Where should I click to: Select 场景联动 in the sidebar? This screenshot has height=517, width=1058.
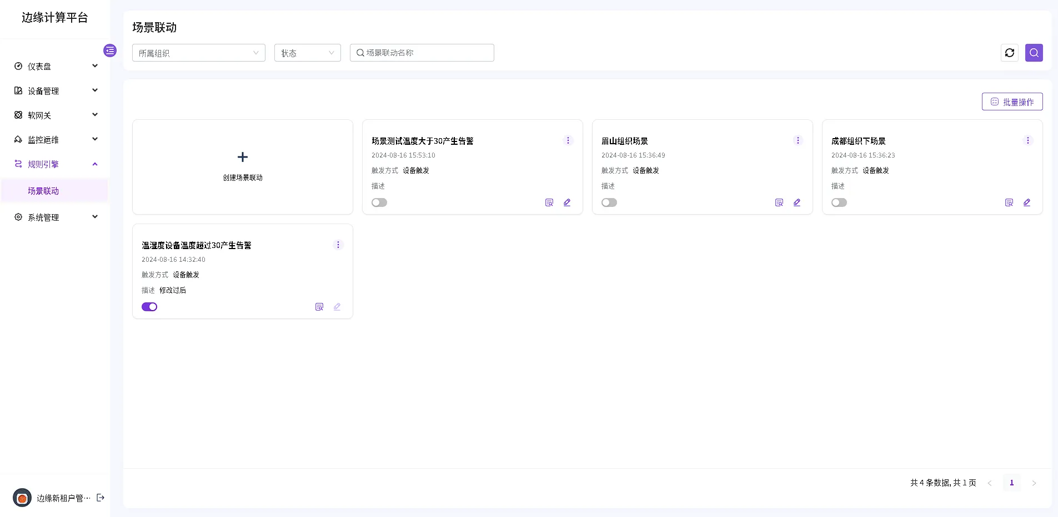pos(43,191)
